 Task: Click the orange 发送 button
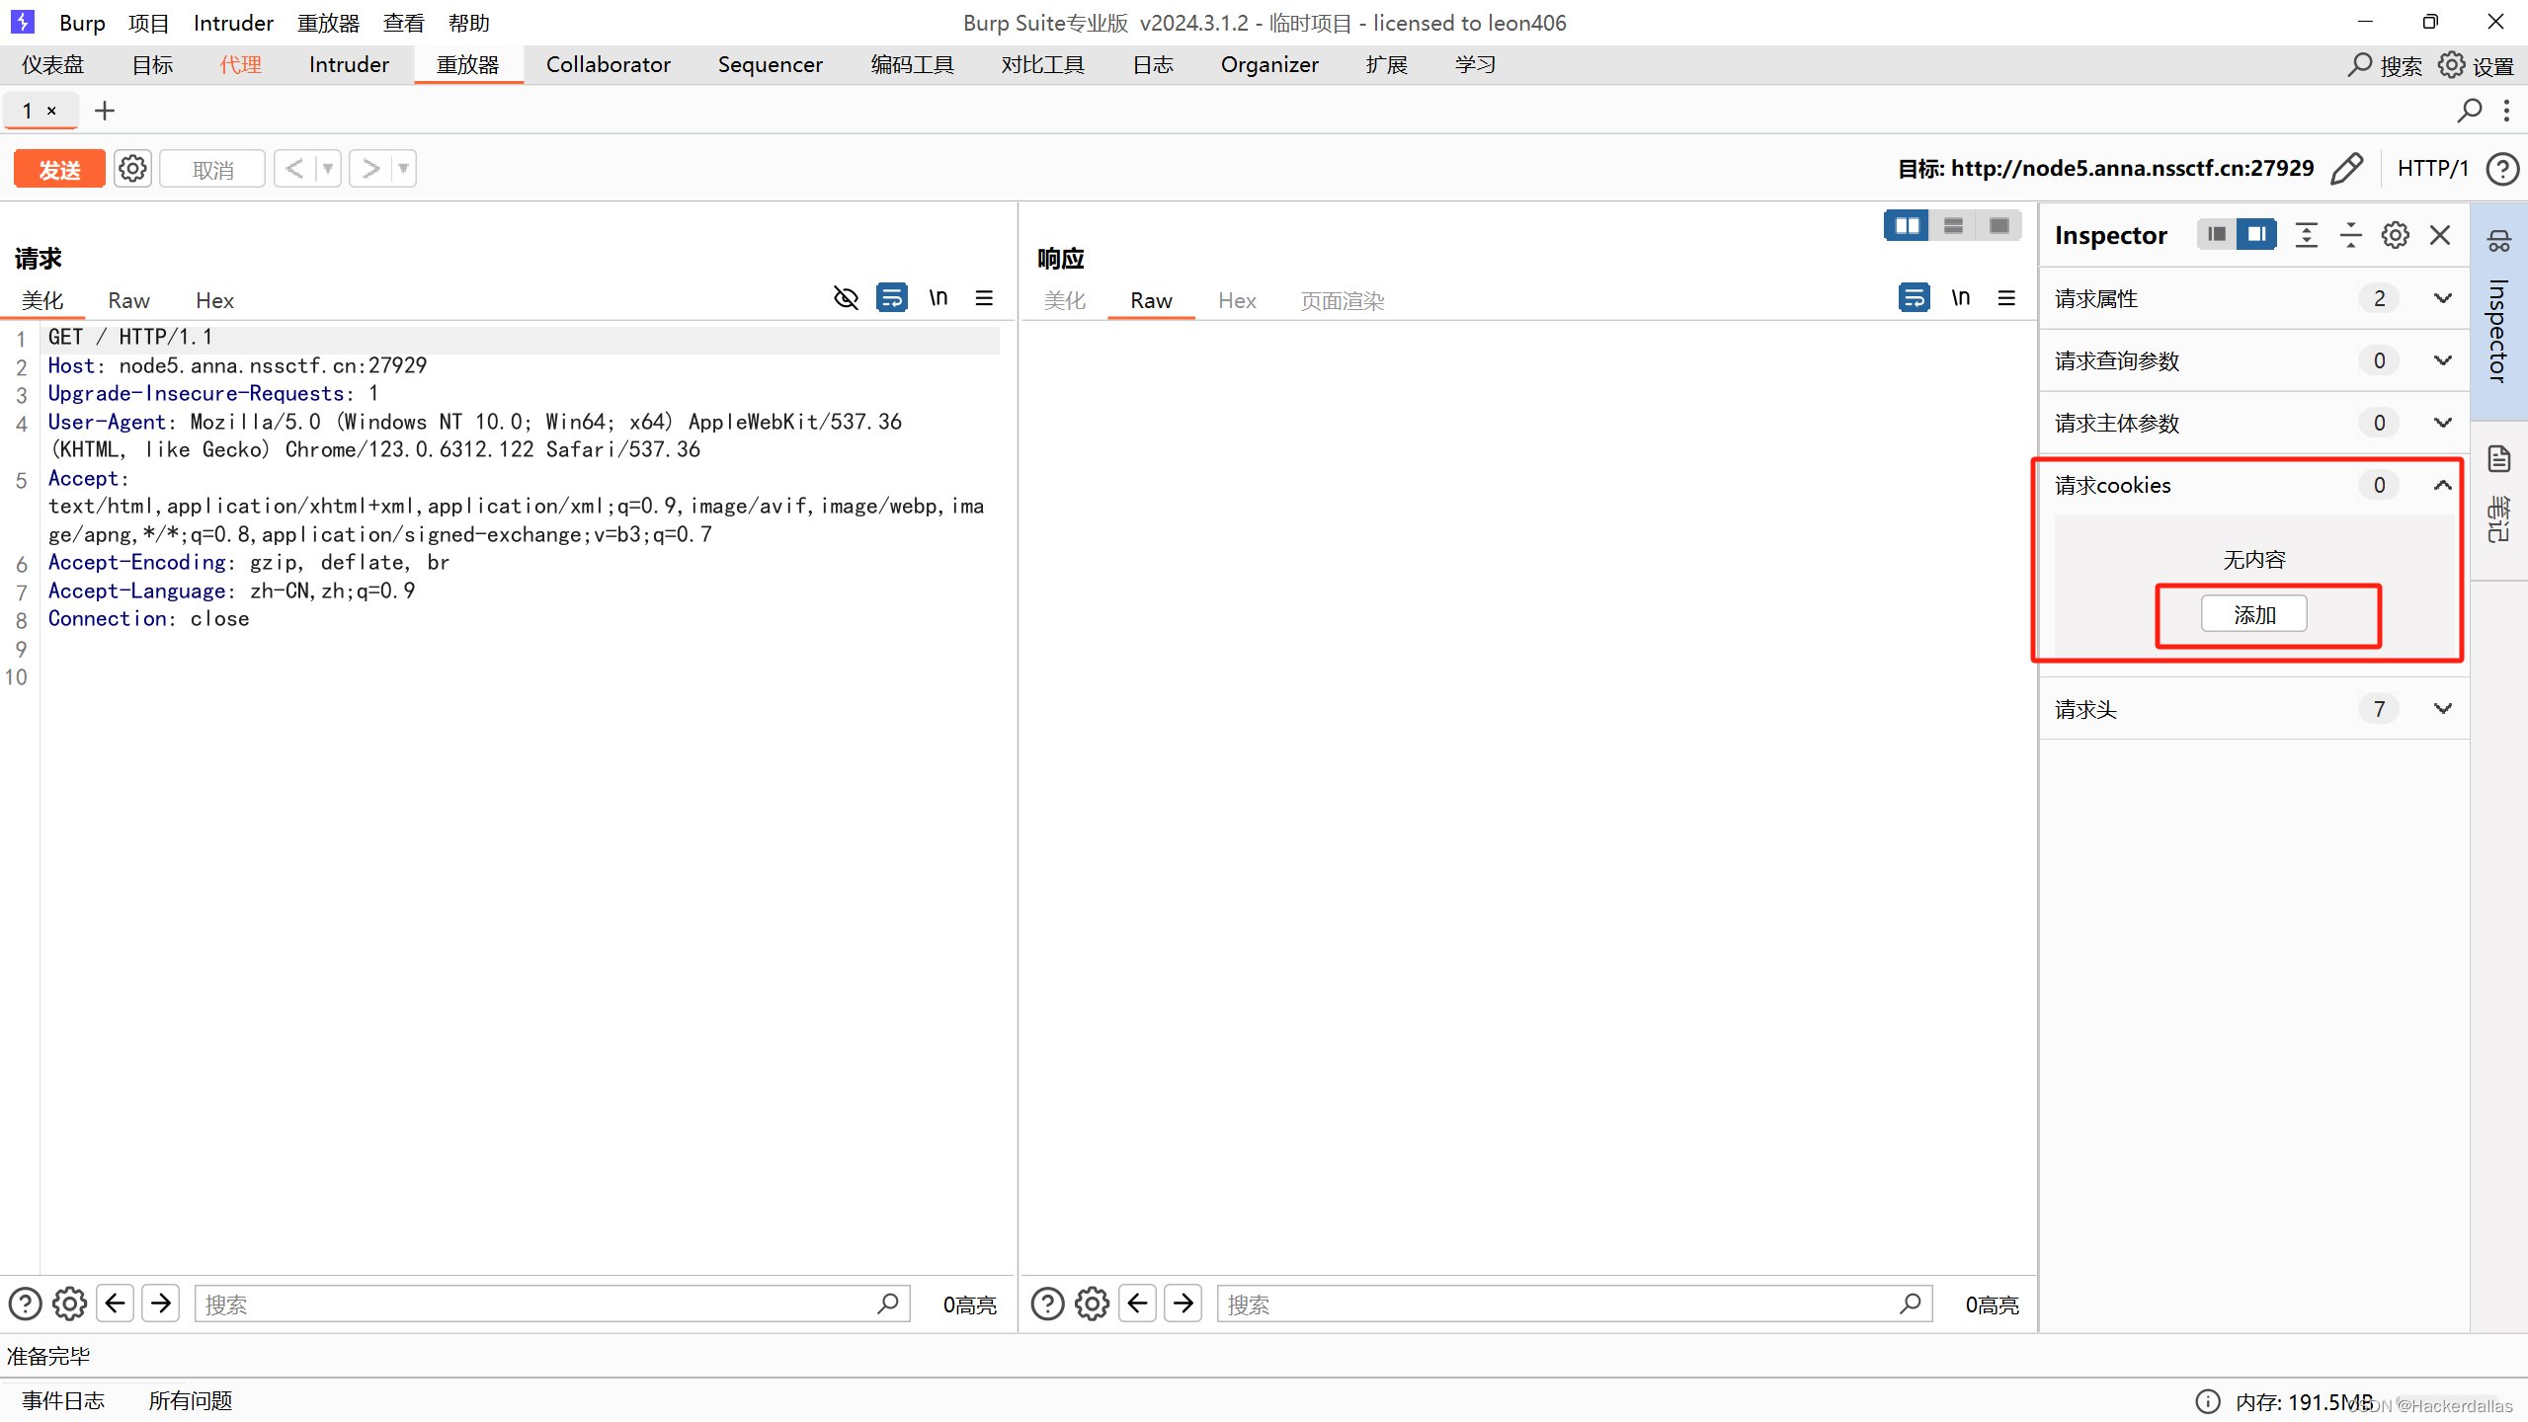click(59, 169)
